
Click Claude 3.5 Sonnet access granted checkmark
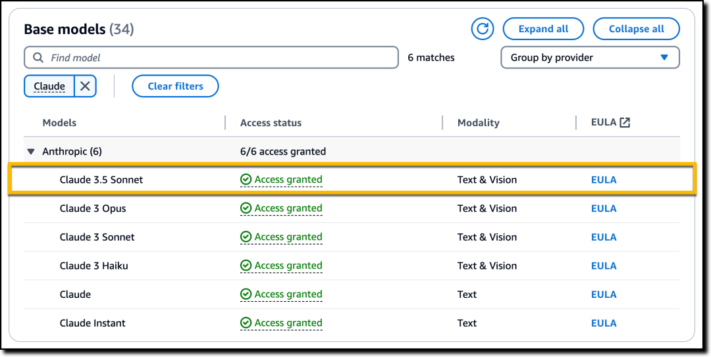tap(246, 180)
